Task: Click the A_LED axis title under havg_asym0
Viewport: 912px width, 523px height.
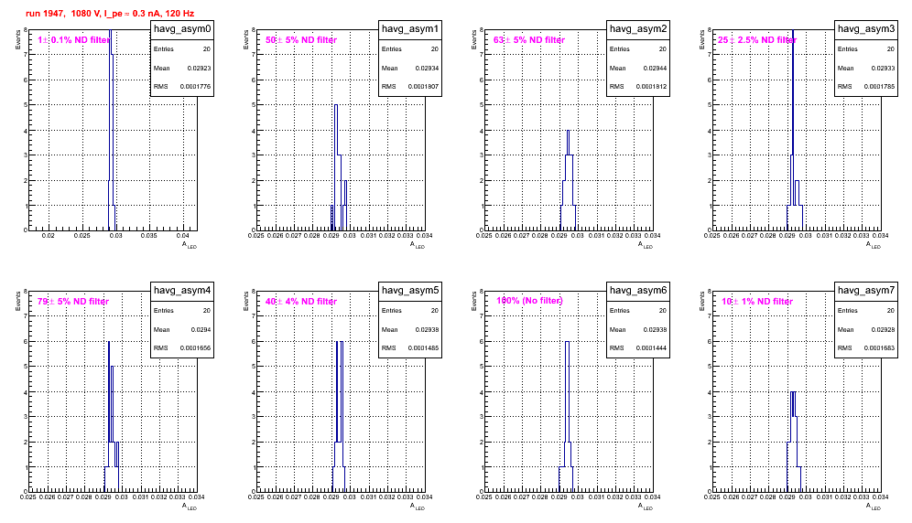Action: 190,245
